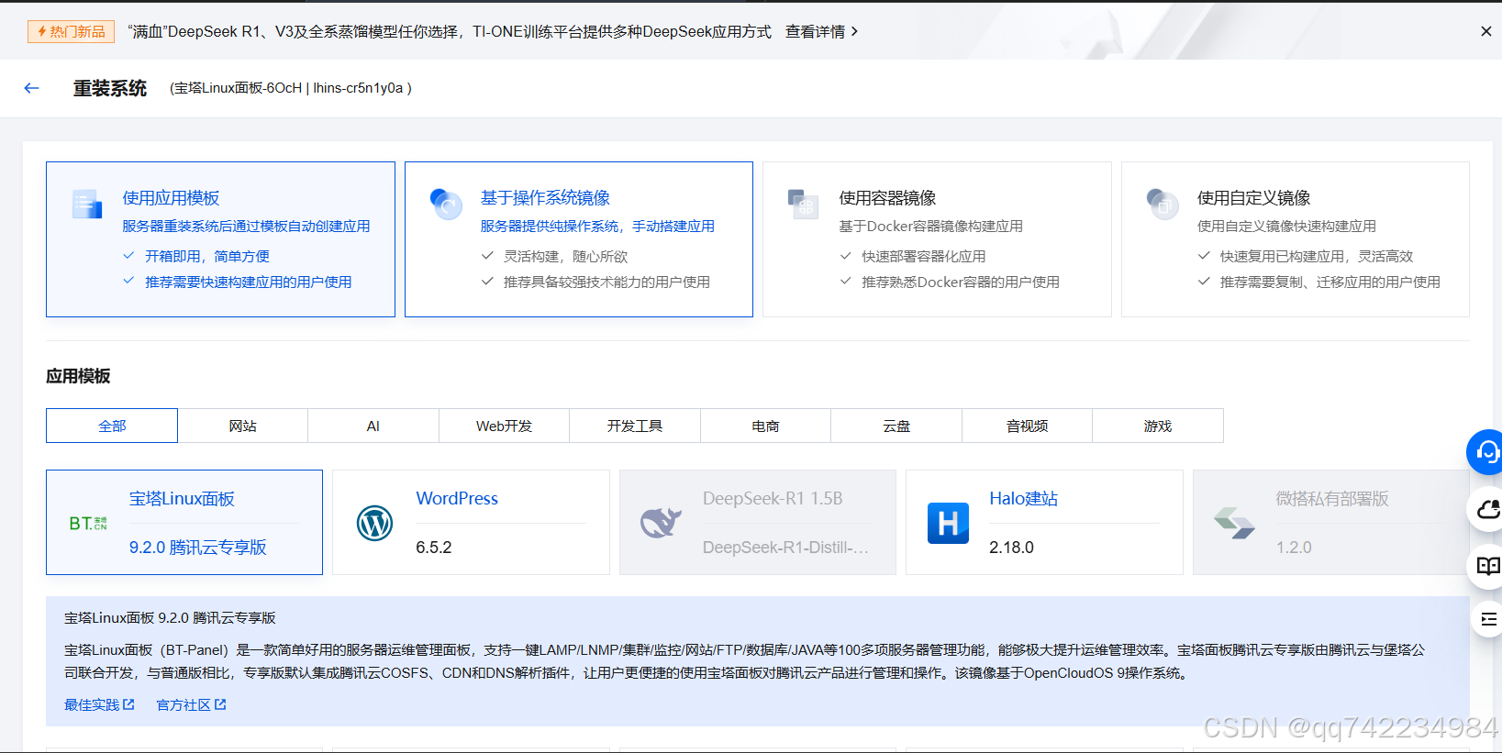
Task: Click the BT.CN logo icon
Action: click(88, 523)
